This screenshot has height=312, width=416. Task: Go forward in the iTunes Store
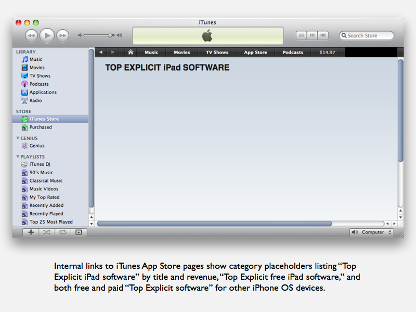pyautogui.click(x=113, y=53)
